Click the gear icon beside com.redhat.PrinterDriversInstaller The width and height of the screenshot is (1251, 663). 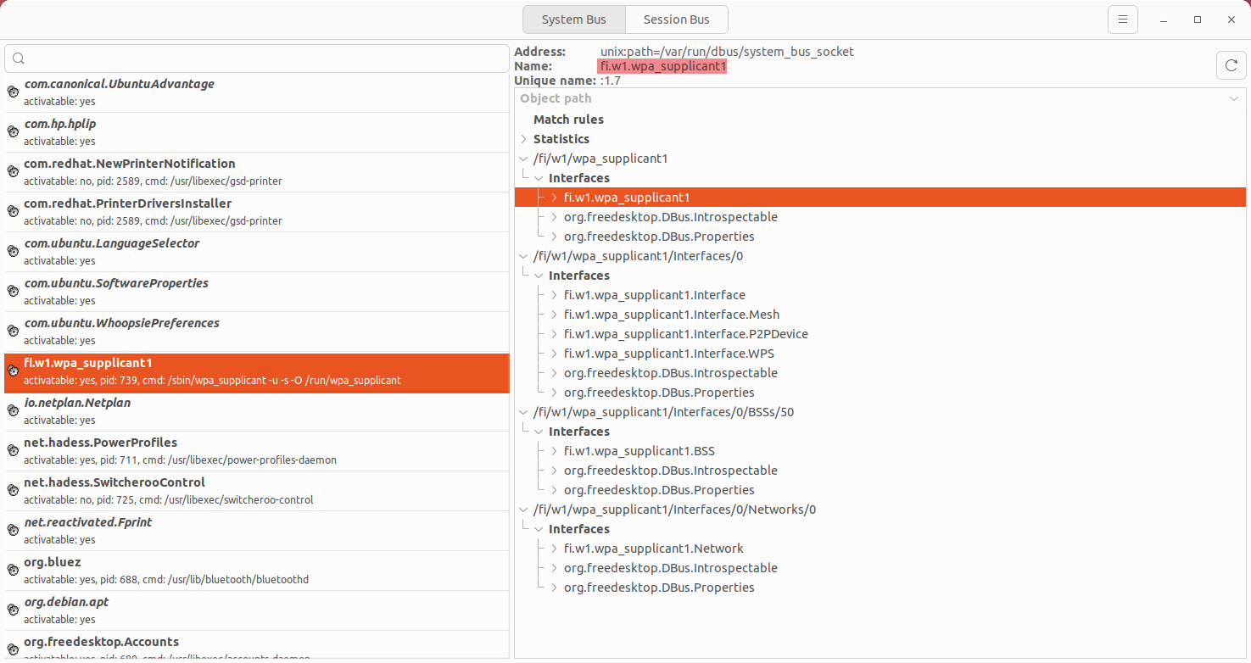tap(14, 211)
